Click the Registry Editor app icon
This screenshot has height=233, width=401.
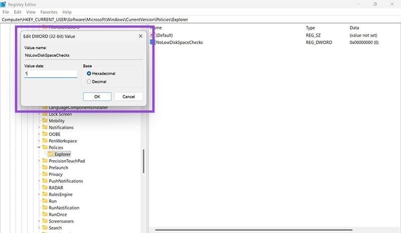tap(4, 4)
